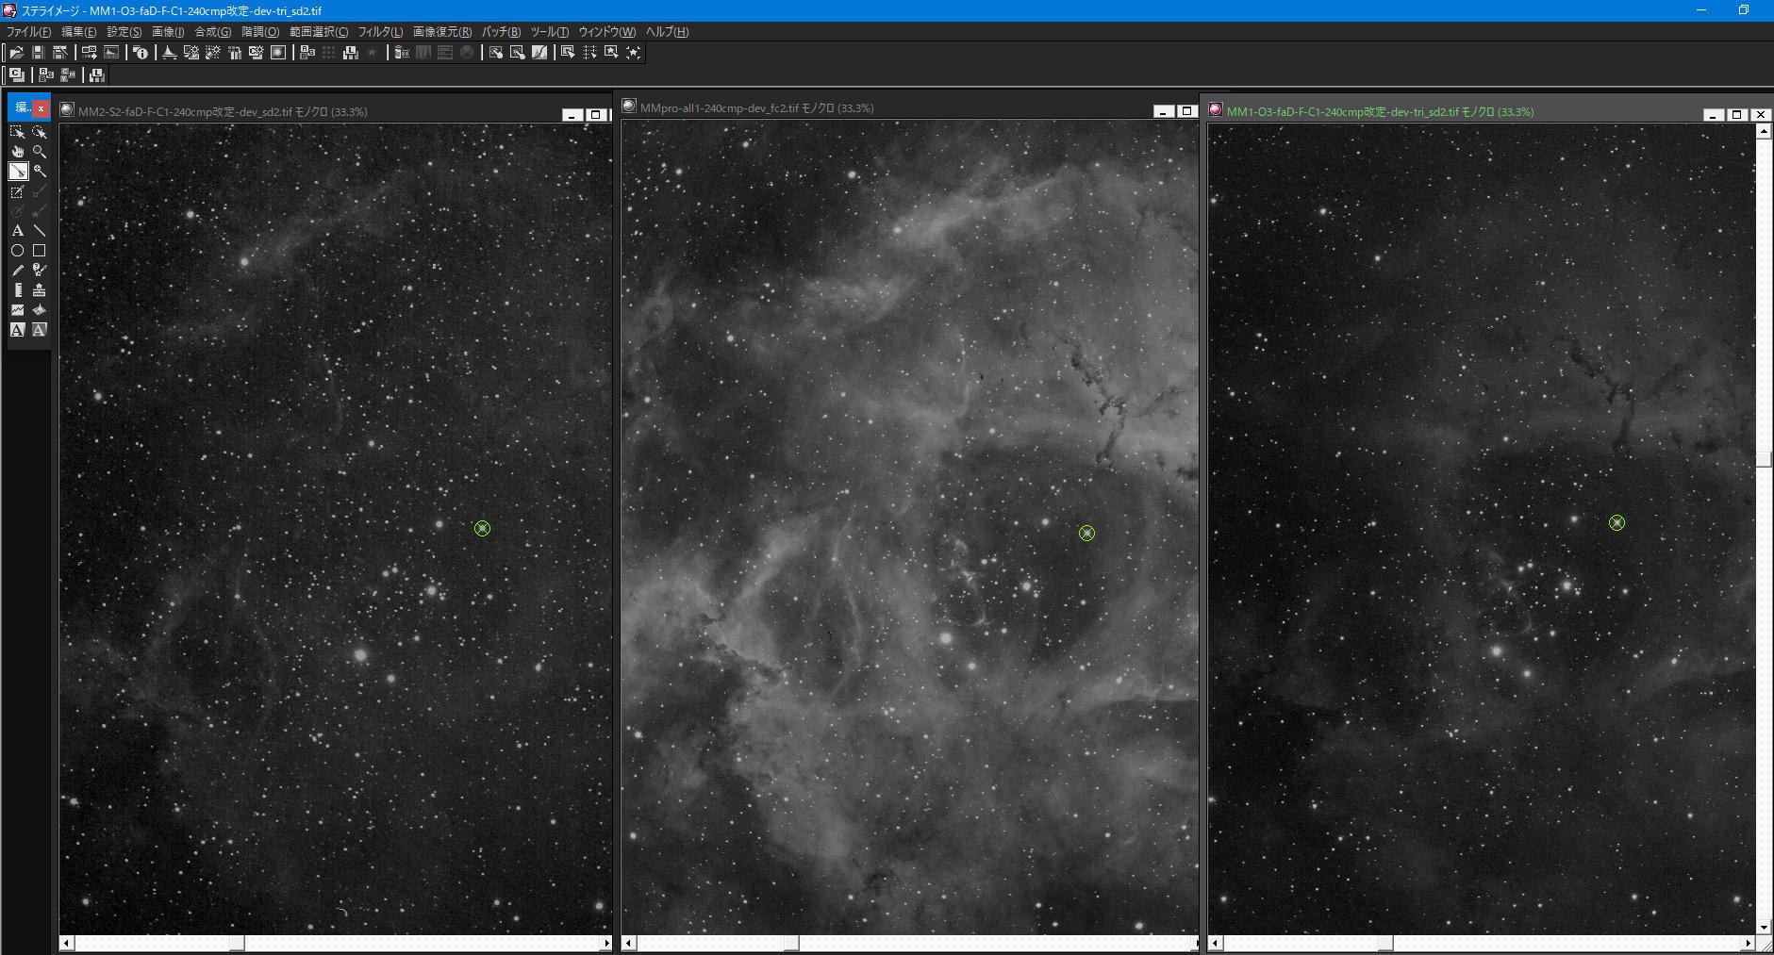Select the star stamp tool
The width and height of the screenshot is (1774, 955).
[40, 290]
